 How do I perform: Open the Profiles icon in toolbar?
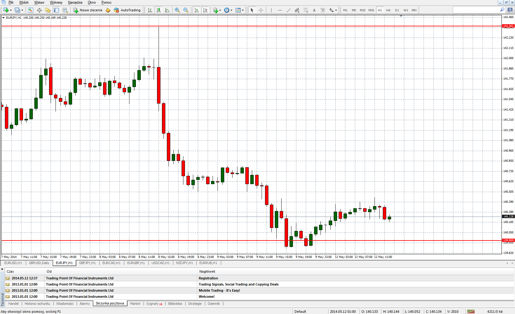[17, 10]
